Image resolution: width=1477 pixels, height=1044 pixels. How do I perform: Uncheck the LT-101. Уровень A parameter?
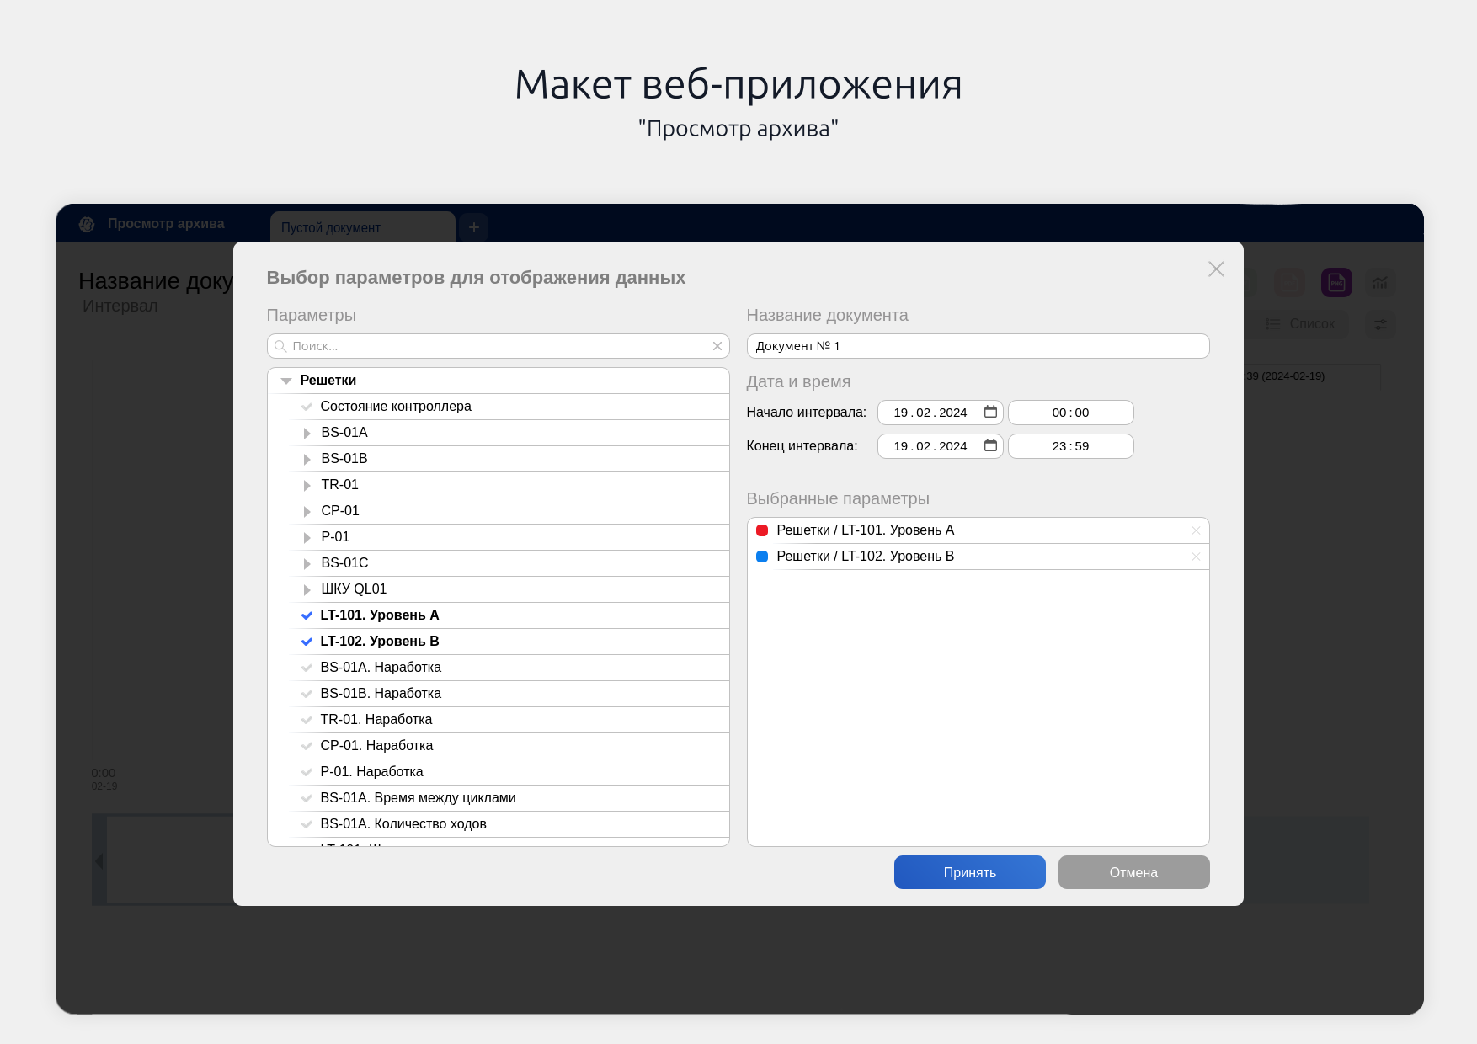pos(307,615)
